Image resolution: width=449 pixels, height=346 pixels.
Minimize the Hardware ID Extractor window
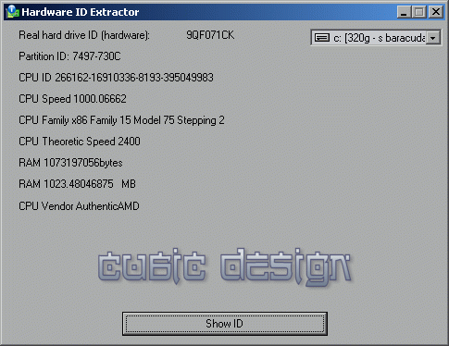pos(404,12)
